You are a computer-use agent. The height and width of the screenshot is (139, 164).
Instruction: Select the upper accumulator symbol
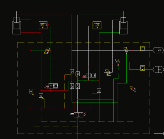[158, 50]
